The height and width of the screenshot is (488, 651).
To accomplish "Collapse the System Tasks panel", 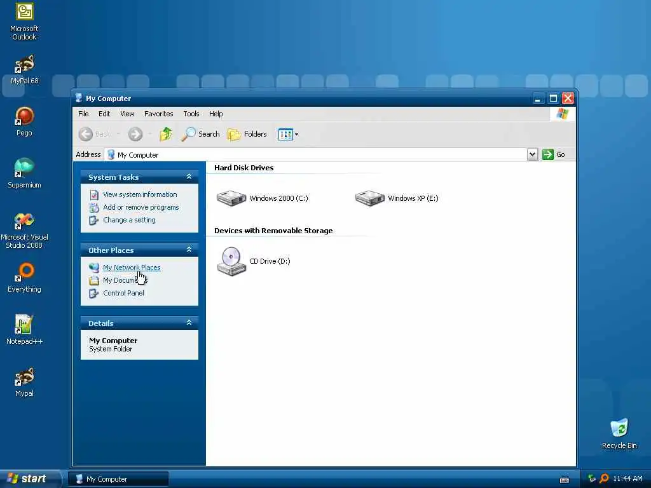I will (189, 177).
